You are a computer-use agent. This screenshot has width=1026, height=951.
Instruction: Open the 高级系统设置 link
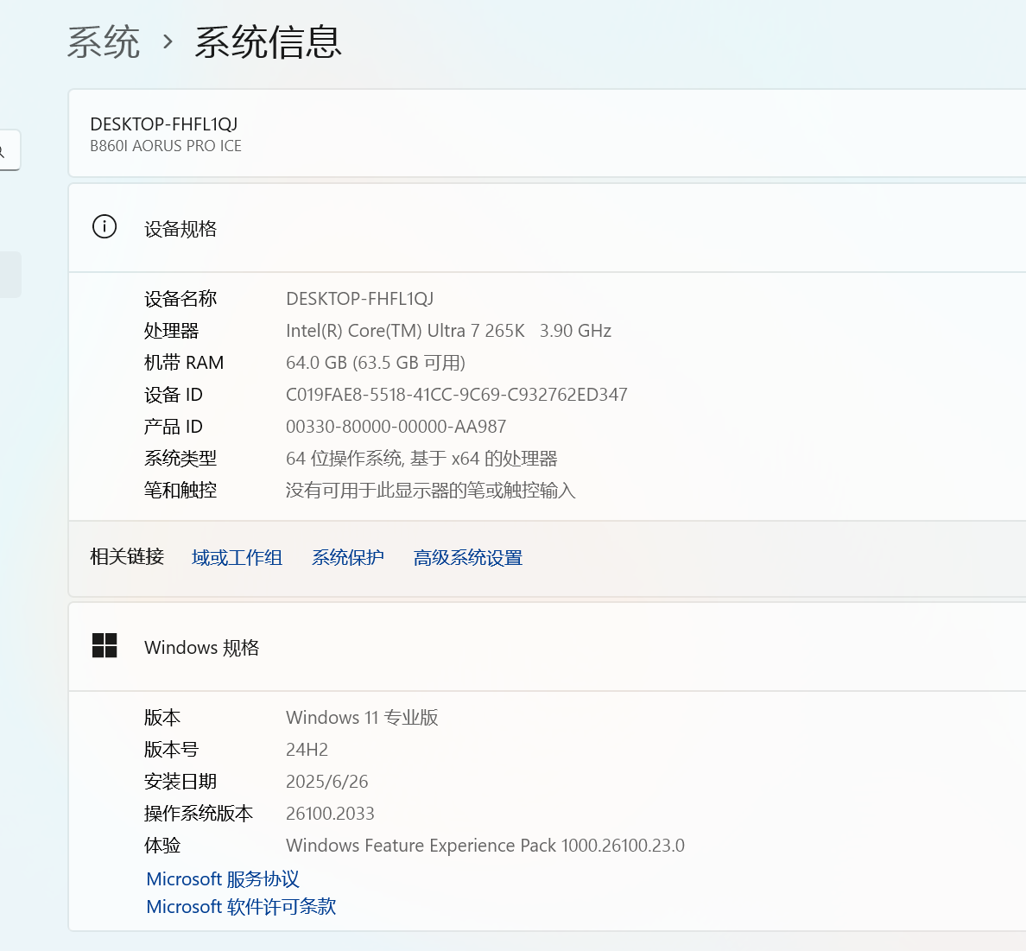(x=468, y=558)
